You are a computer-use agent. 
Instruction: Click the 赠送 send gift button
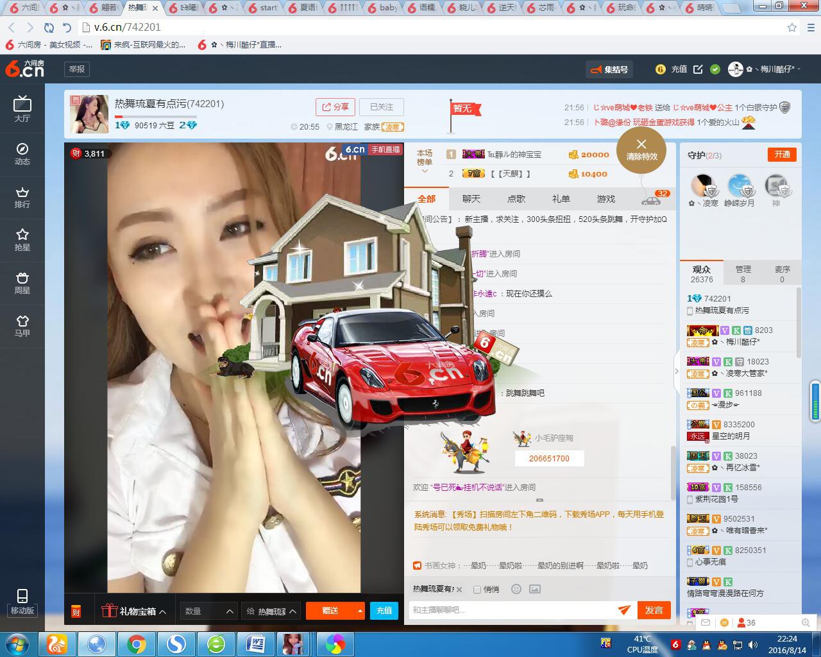[330, 611]
